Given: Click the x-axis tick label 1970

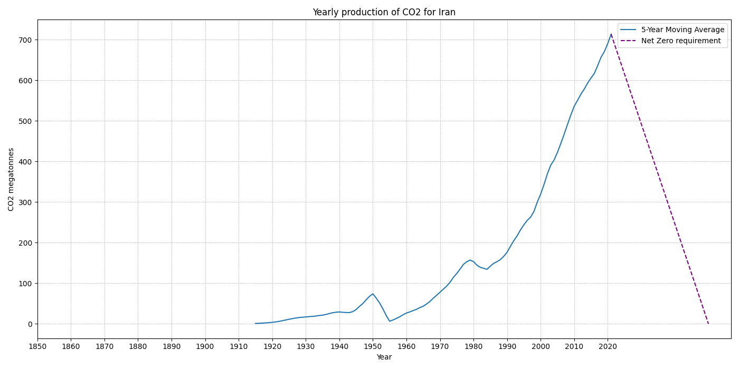Looking at the screenshot, I should point(440,346).
